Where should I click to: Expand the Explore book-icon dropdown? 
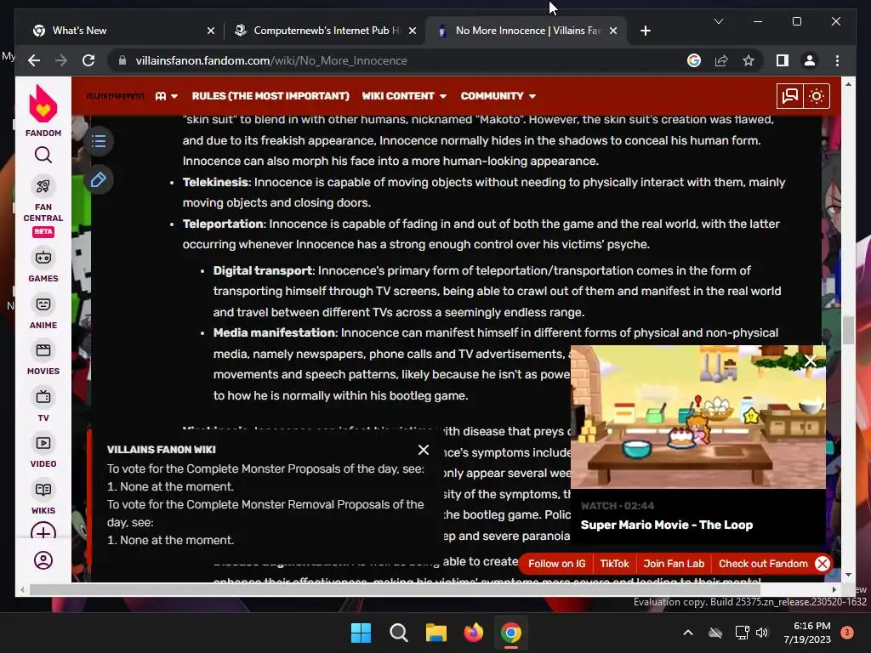click(x=167, y=96)
